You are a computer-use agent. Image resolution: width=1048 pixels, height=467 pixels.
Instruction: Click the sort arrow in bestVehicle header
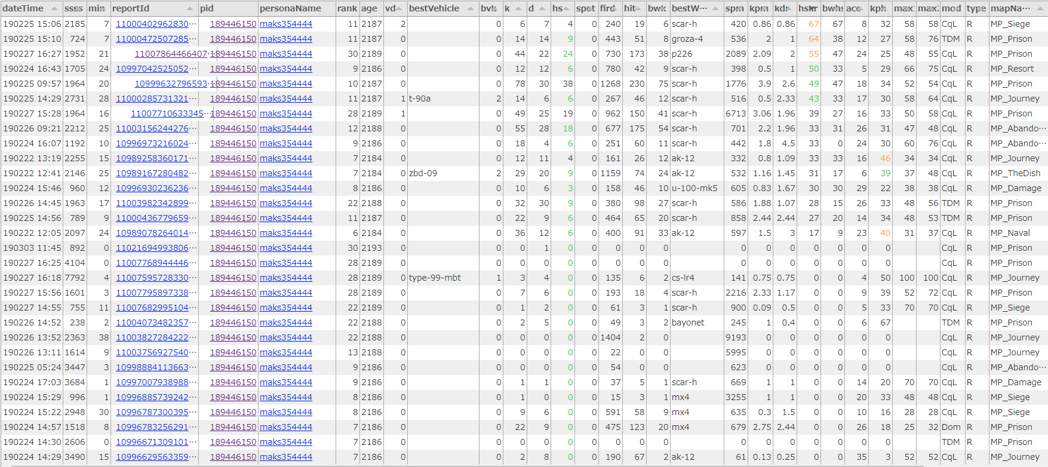pos(471,8)
